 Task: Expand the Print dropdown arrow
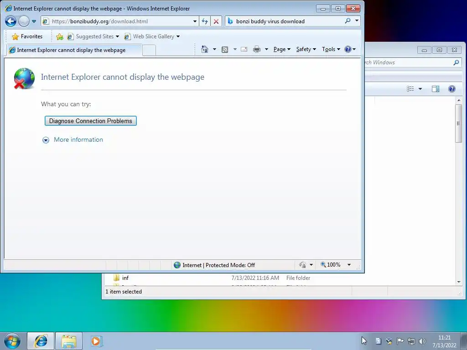266,49
